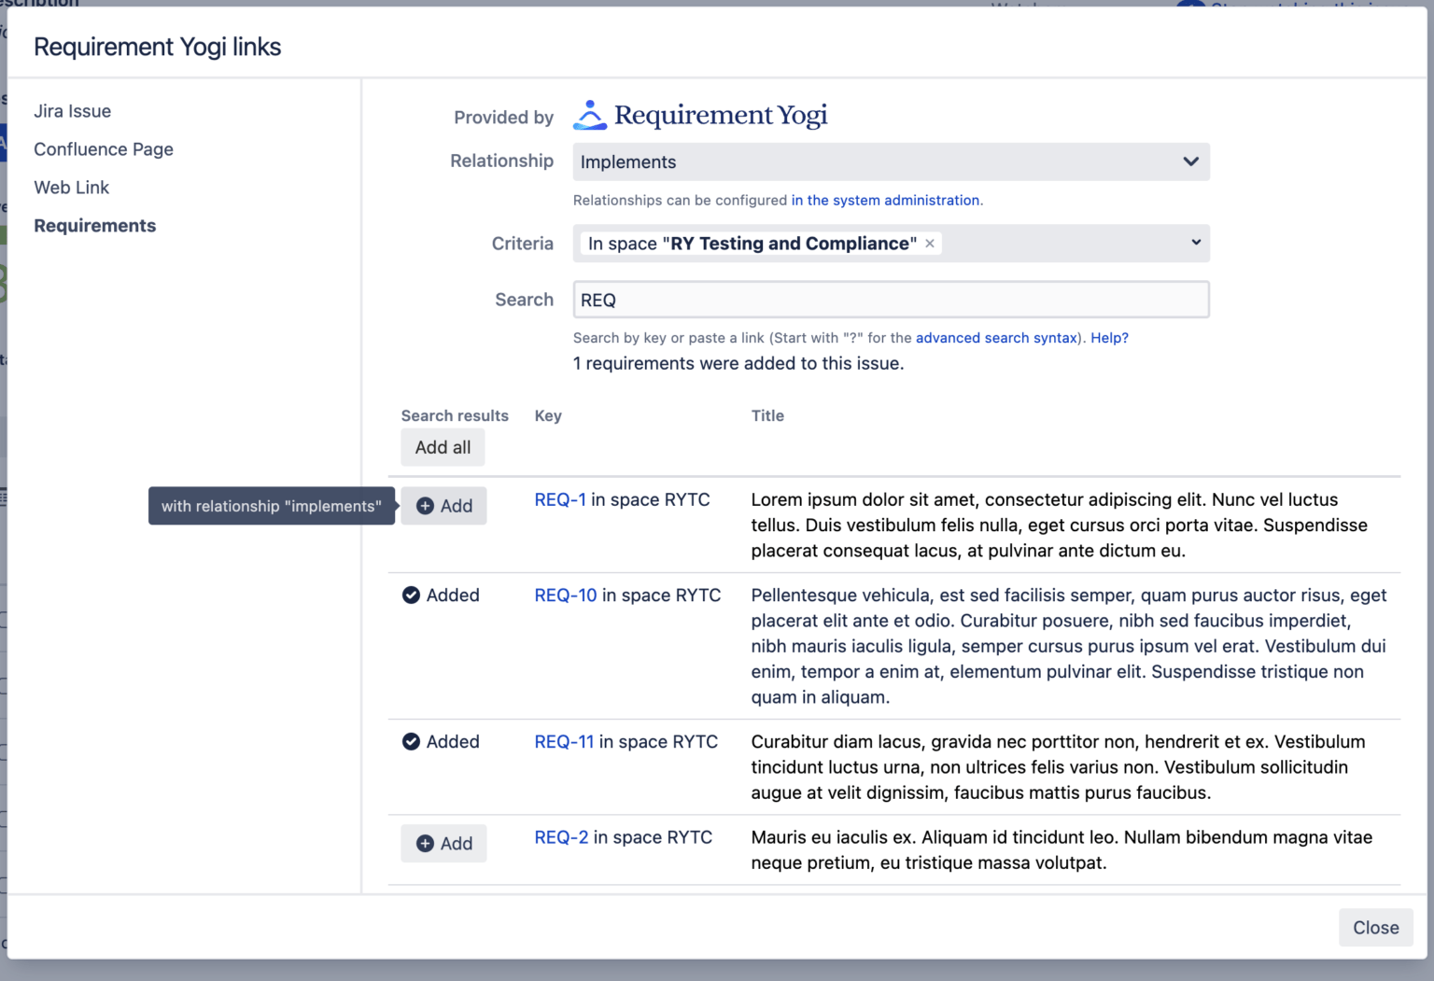Image resolution: width=1434 pixels, height=981 pixels.
Task: Switch to the Confluence Page tab
Action: [x=103, y=149]
